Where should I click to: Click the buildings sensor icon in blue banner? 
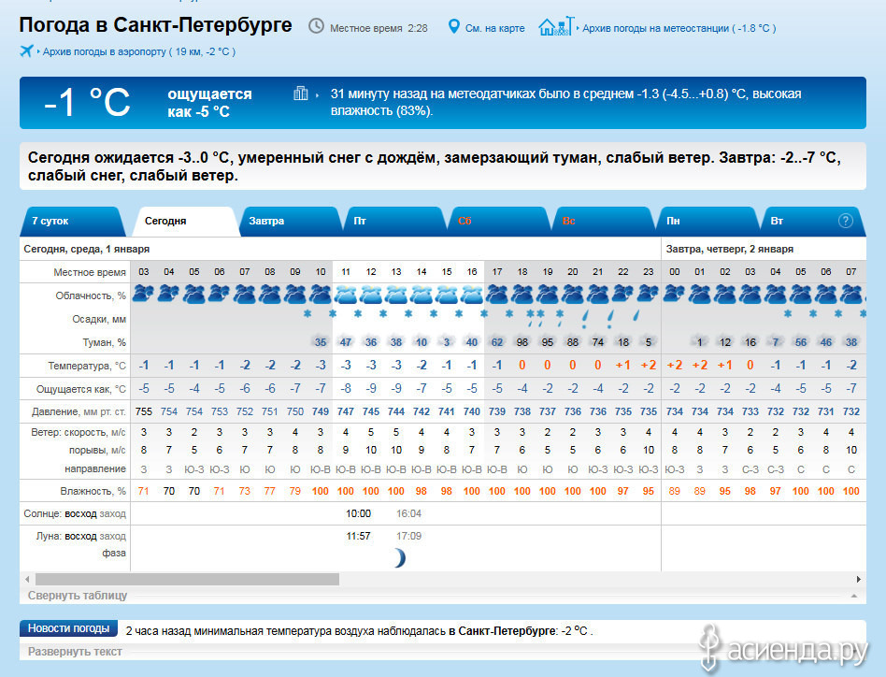(x=301, y=94)
